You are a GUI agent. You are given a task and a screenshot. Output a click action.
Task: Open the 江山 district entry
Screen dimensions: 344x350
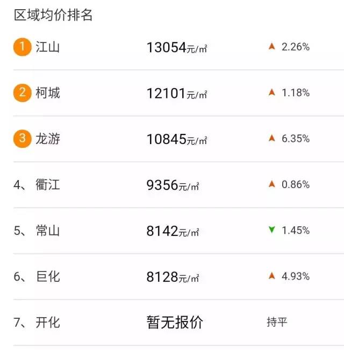(47, 47)
